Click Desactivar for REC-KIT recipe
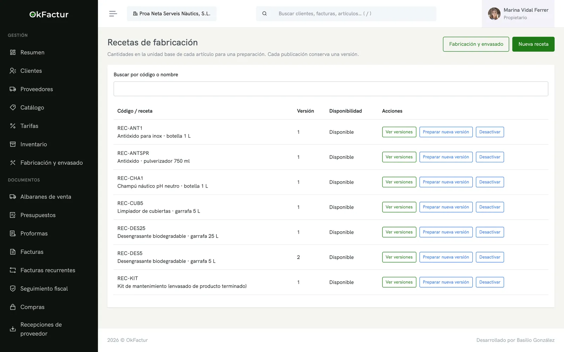Image resolution: width=564 pixels, height=352 pixels. tap(490, 282)
